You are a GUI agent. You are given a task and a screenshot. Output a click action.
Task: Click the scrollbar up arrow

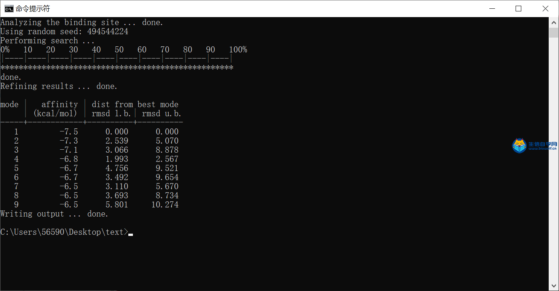coord(554,22)
